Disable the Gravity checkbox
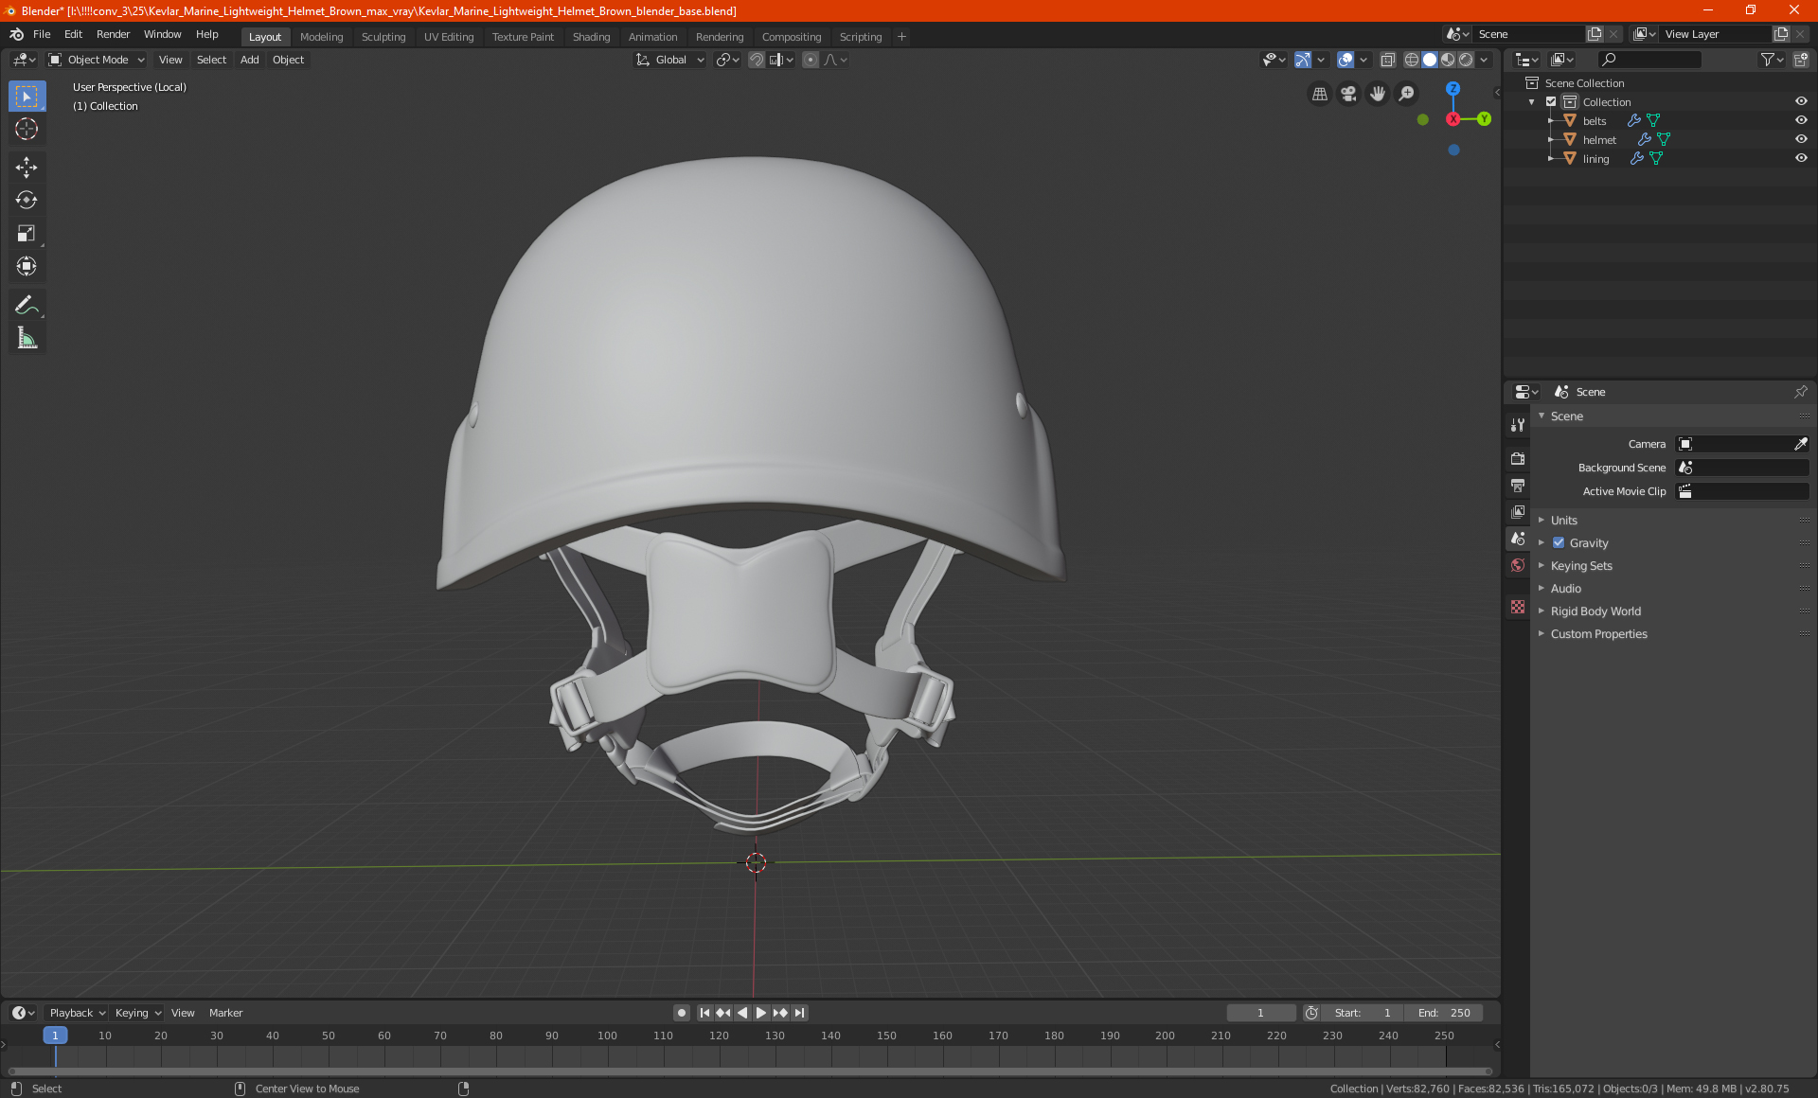Viewport: 1818px width, 1098px height. tap(1559, 543)
